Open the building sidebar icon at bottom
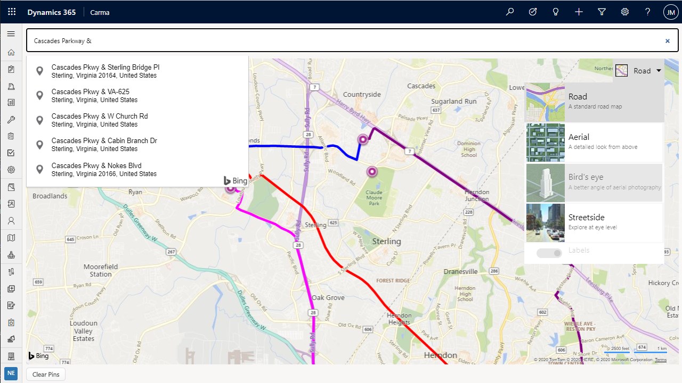The width and height of the screenshot is (682, 383). (x=11, y=356)
